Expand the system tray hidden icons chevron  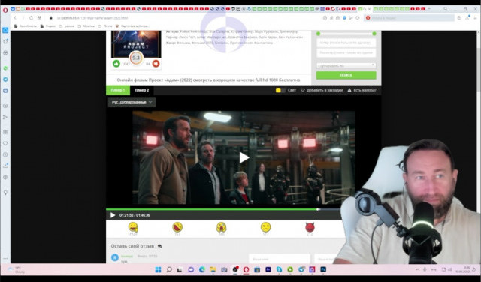pyautogui.click(x=418, y=269)
